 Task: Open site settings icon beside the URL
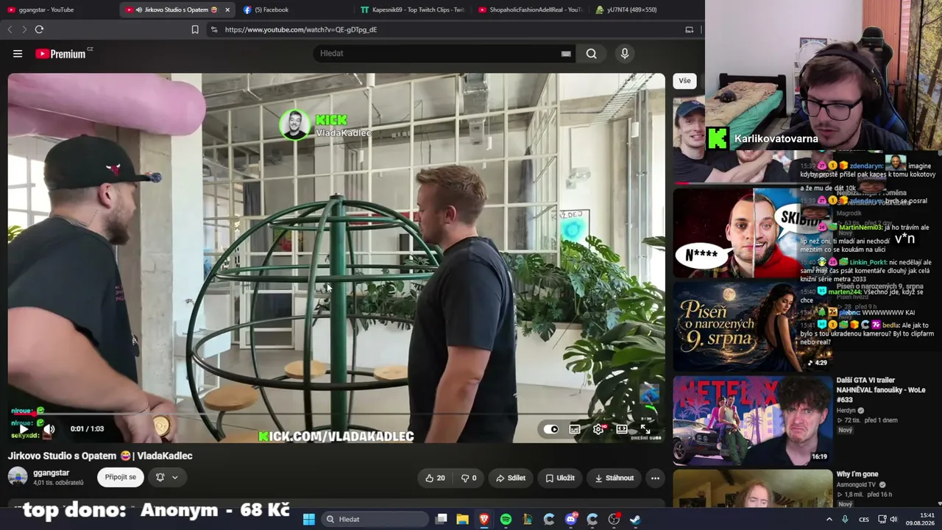213,29
